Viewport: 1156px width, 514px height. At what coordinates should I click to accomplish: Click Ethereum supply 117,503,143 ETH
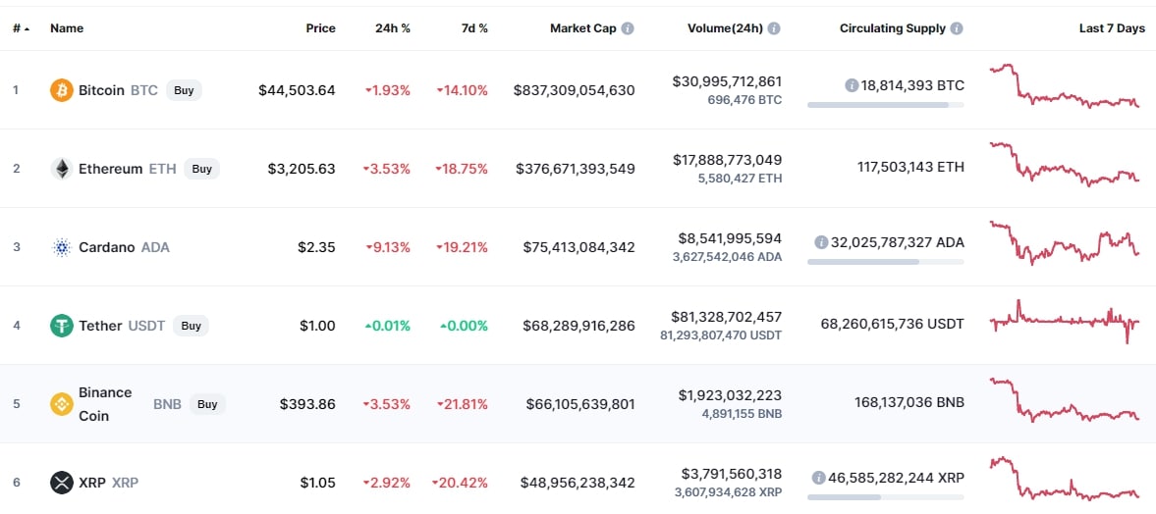pyautogui.click(x=910, y=169)
